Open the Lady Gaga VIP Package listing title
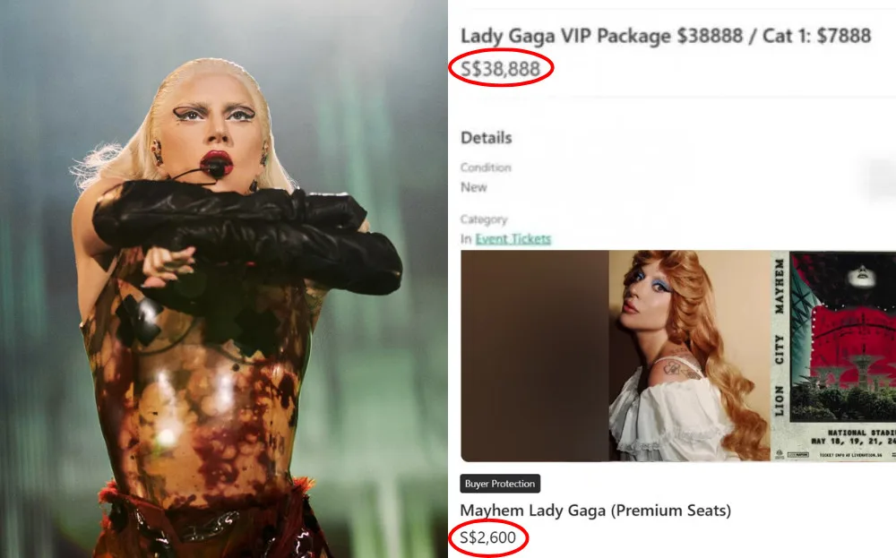The width and height of the screenshot is (896, 558). pos(666,36)
